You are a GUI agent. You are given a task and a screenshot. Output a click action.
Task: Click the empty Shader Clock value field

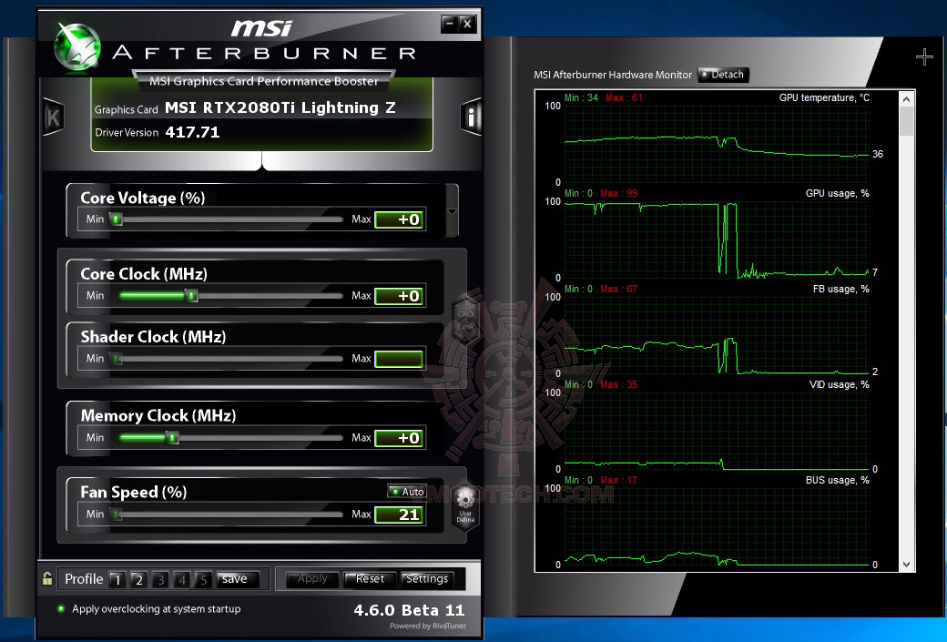[399, 359]
